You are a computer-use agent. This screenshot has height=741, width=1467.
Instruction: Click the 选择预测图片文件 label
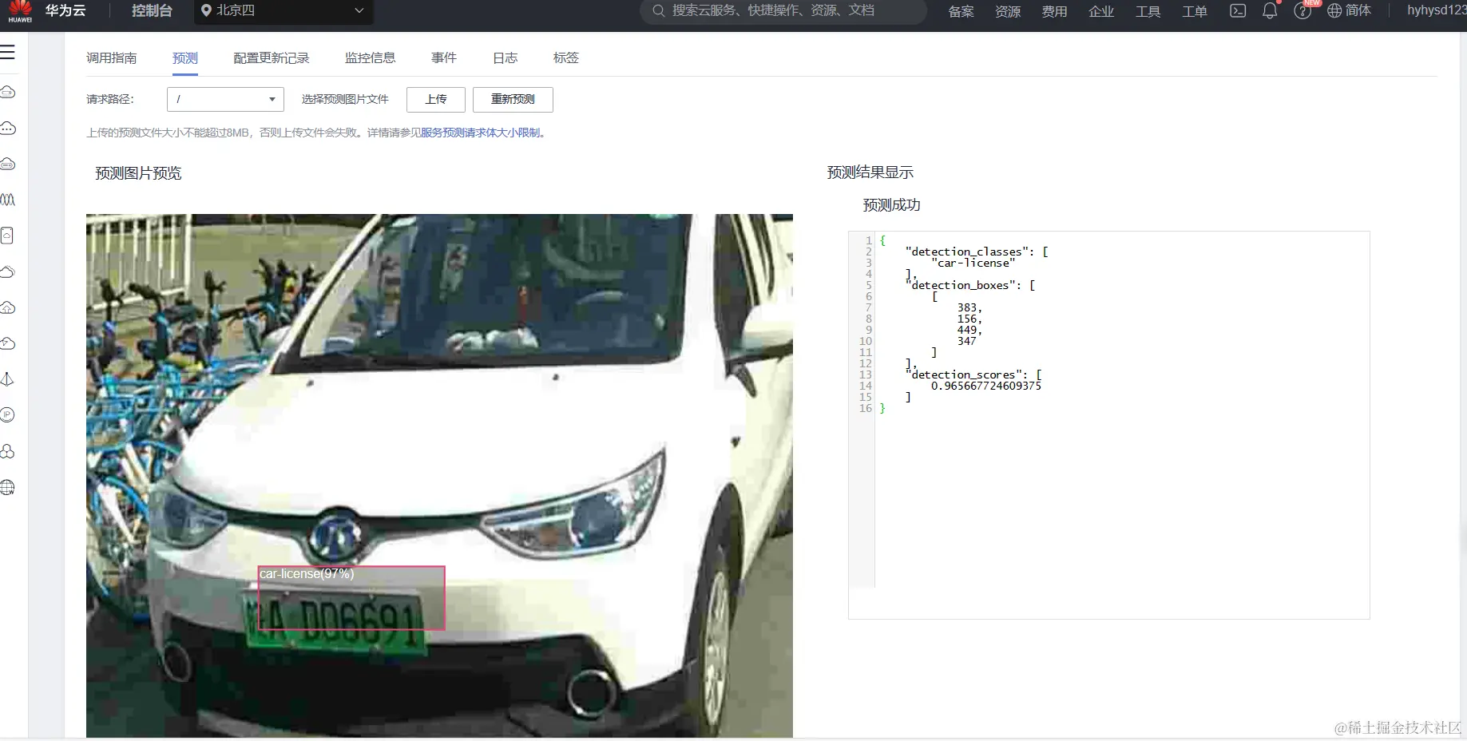click(x=345, y=99)
